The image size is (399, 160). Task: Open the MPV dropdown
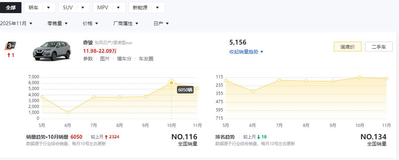109,8
